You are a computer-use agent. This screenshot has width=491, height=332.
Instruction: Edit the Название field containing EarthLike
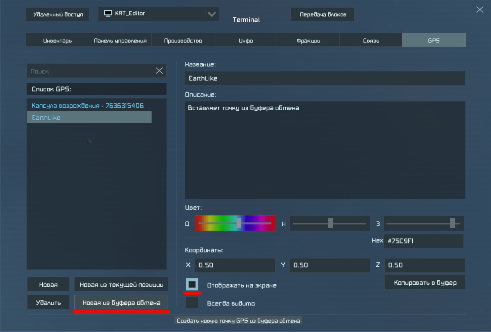(x=325, y=78)
